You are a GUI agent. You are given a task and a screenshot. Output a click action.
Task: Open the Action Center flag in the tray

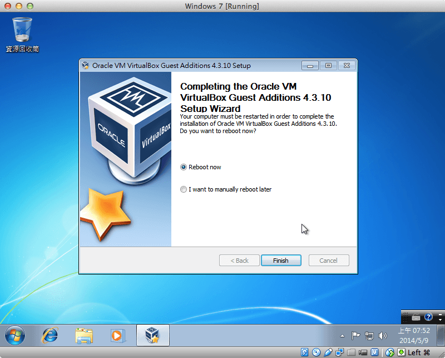355,335
